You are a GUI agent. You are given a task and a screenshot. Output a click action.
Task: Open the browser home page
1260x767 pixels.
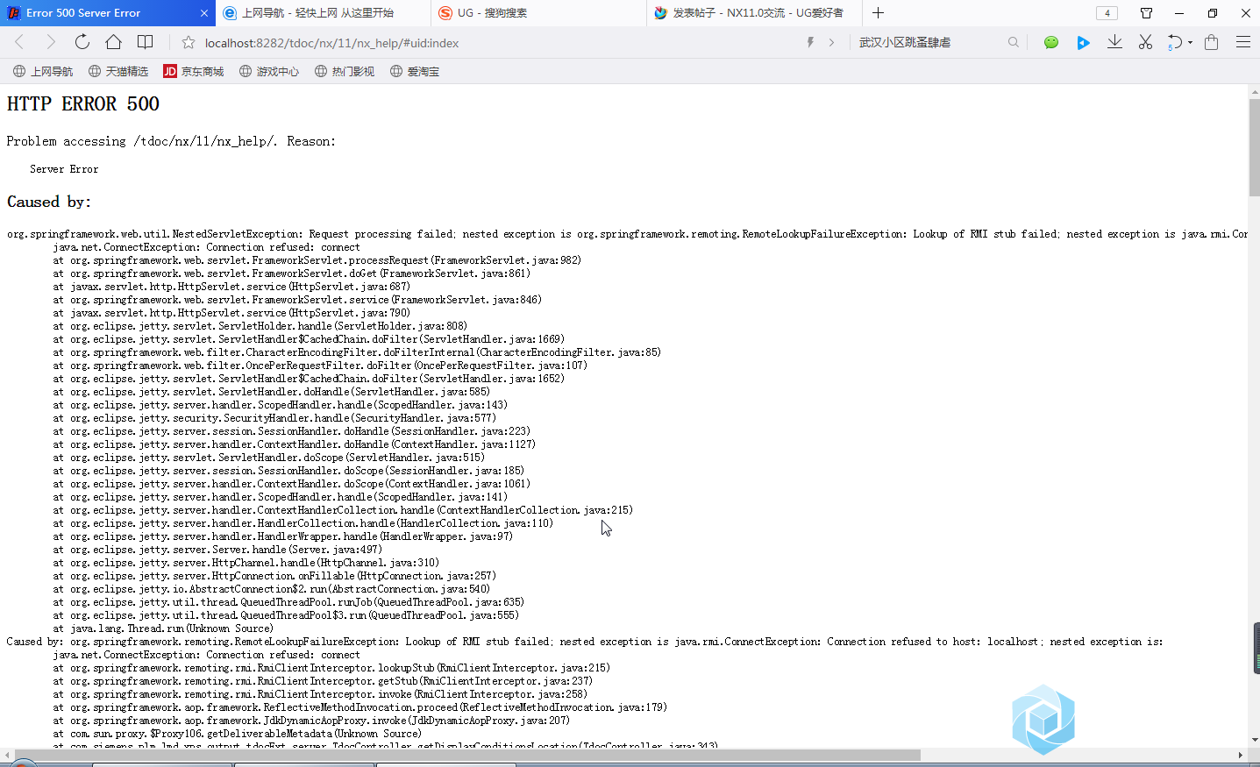click(x=113, y=42)
